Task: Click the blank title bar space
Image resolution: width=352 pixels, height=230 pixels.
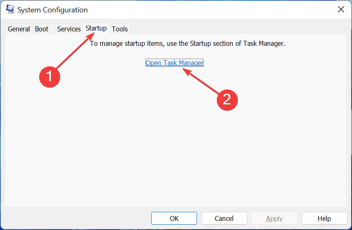Action: click(x=206, y=9)
